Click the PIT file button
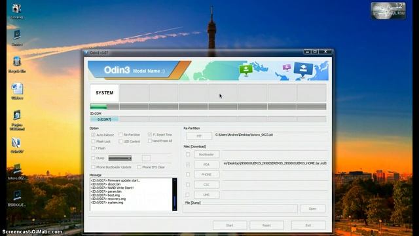Screen dimensions: 419x236 click(199, 136)
